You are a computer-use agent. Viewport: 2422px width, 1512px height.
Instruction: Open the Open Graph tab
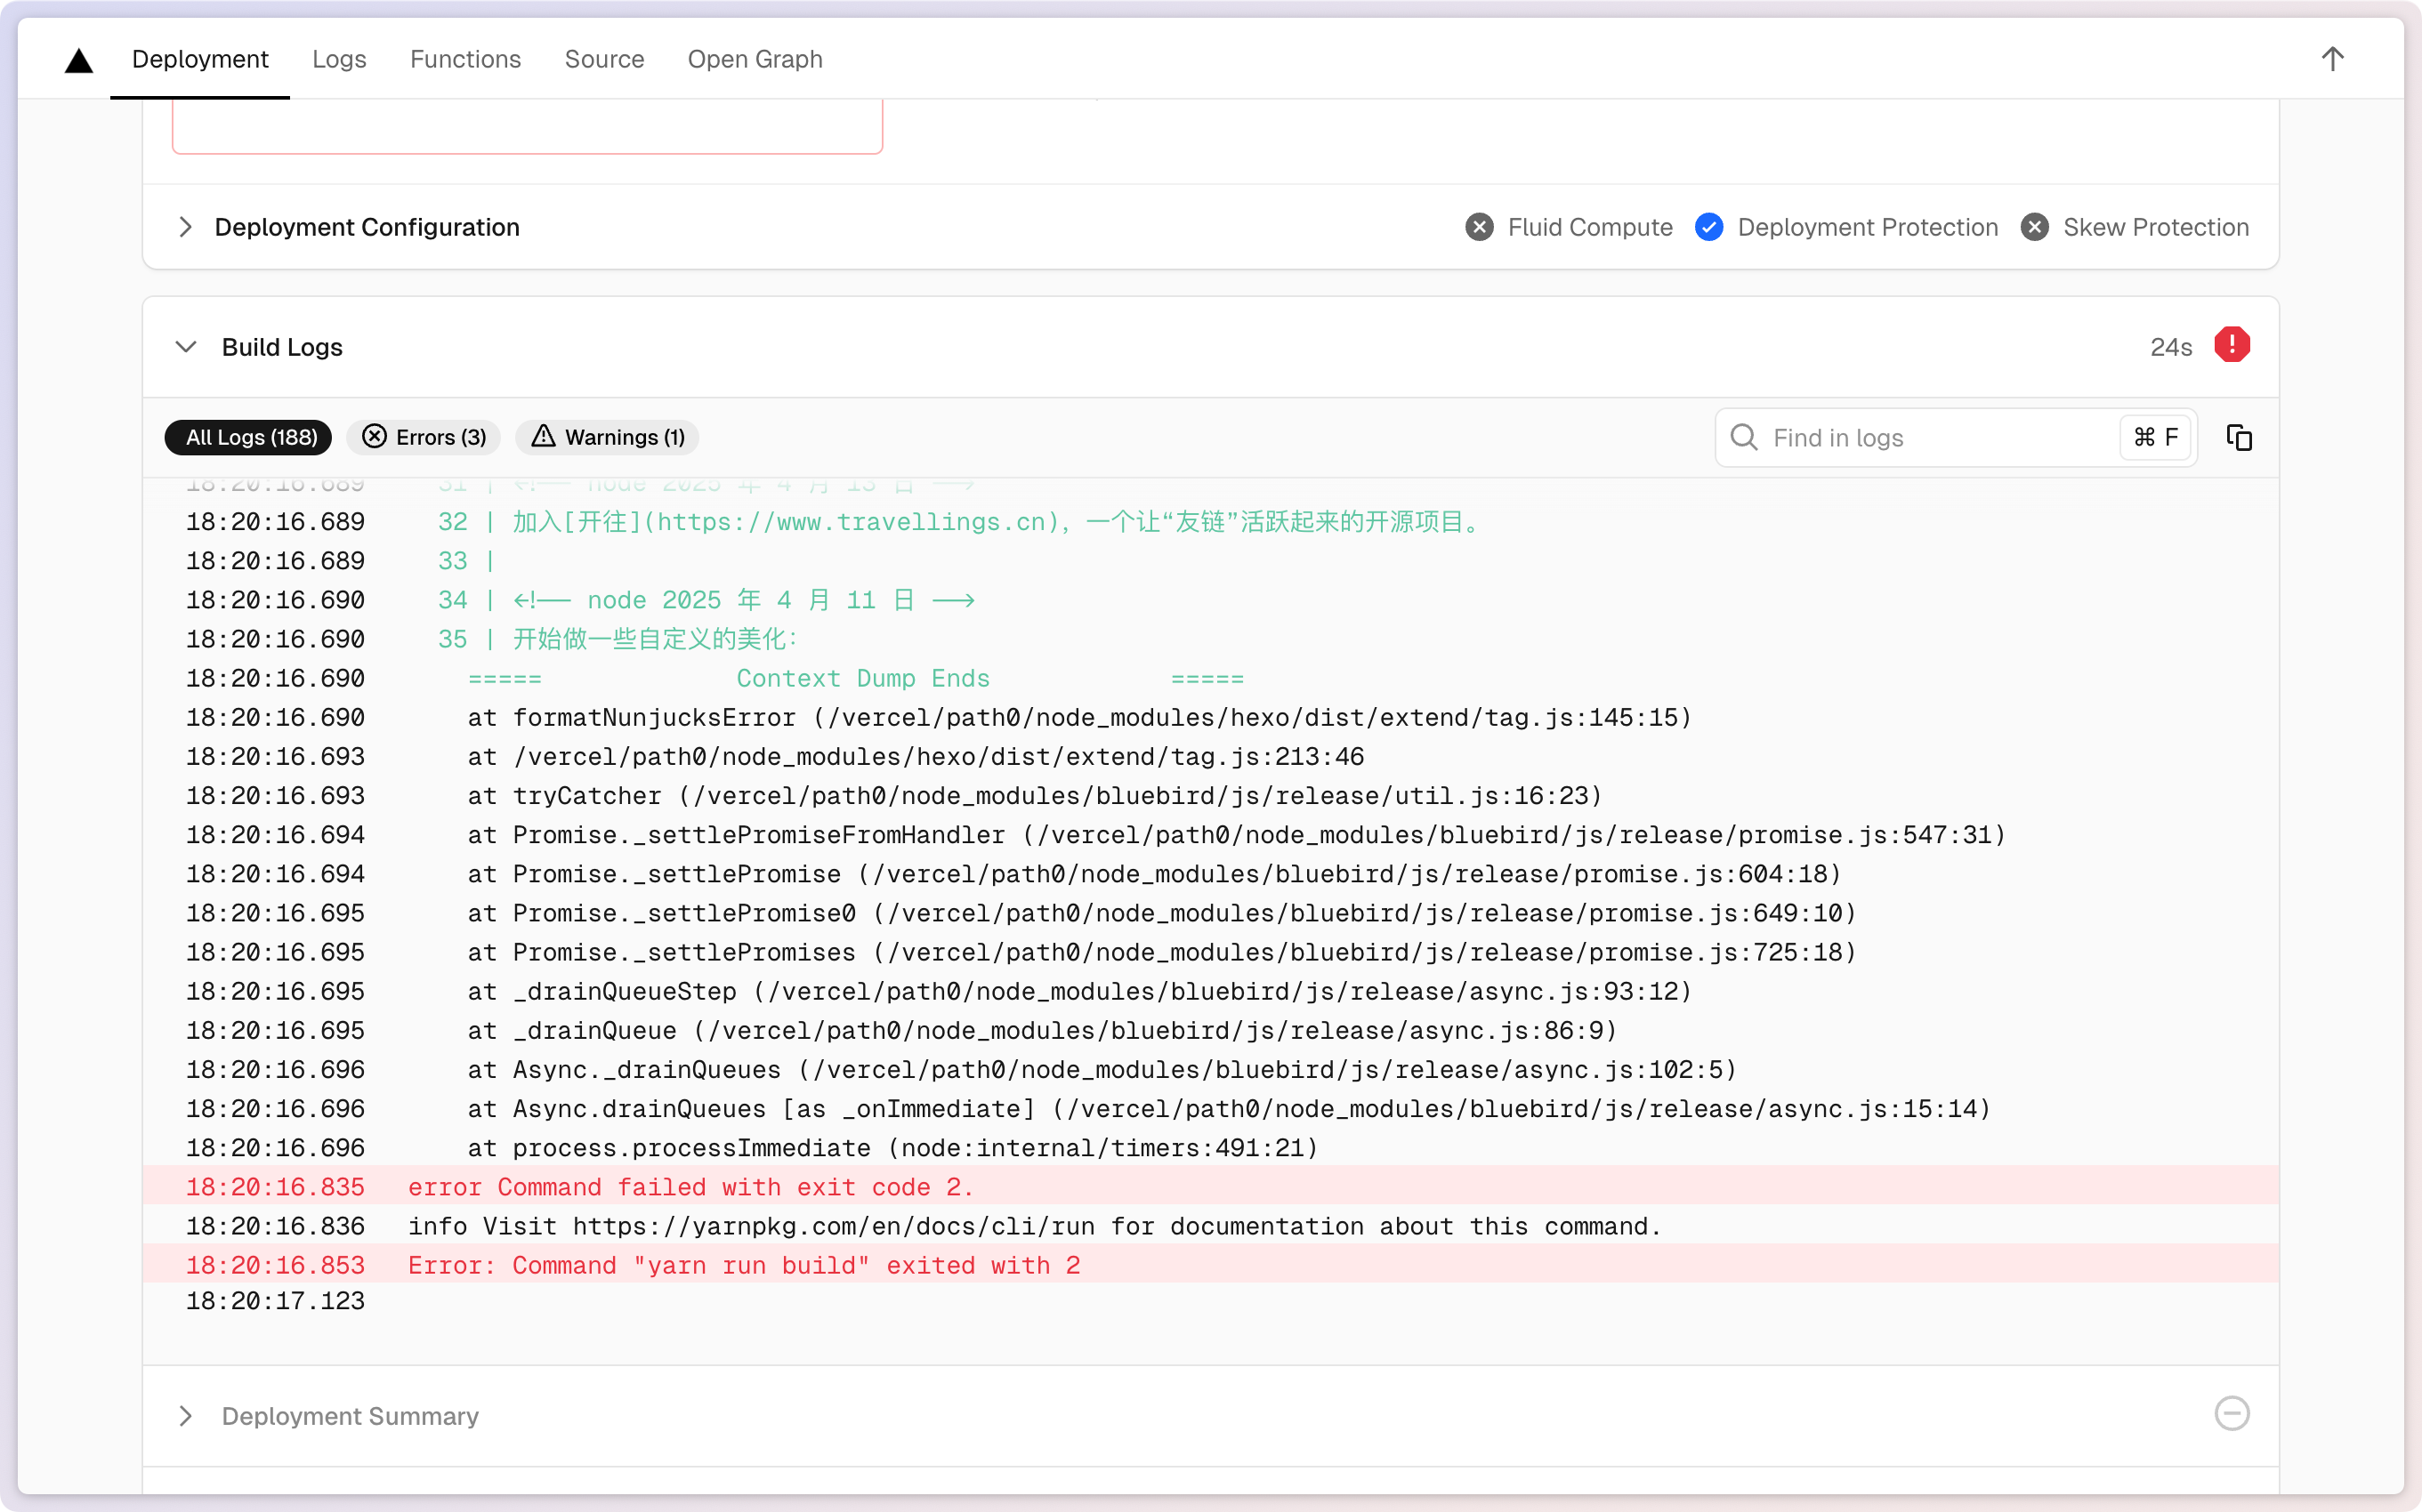[x=755, y=59]
